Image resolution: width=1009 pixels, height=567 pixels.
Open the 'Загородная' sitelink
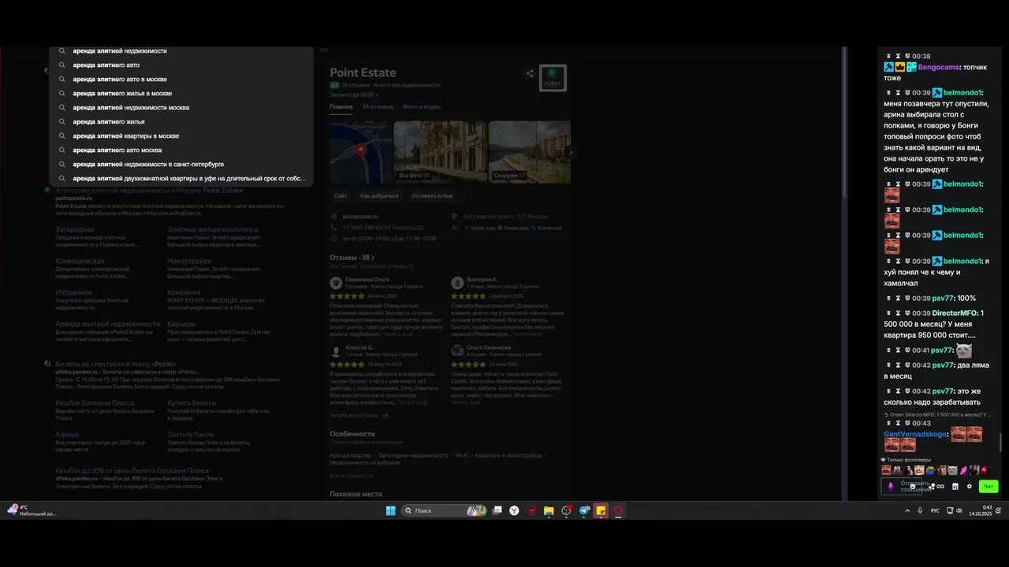coord(75,230)
